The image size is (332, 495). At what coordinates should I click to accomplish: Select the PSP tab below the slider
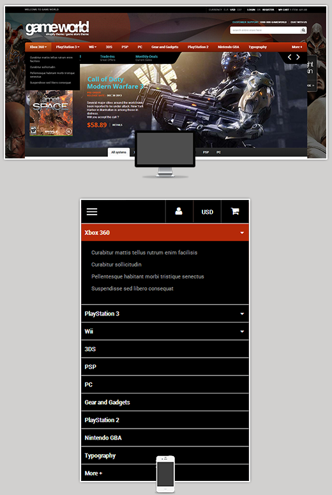pos(206,152)
